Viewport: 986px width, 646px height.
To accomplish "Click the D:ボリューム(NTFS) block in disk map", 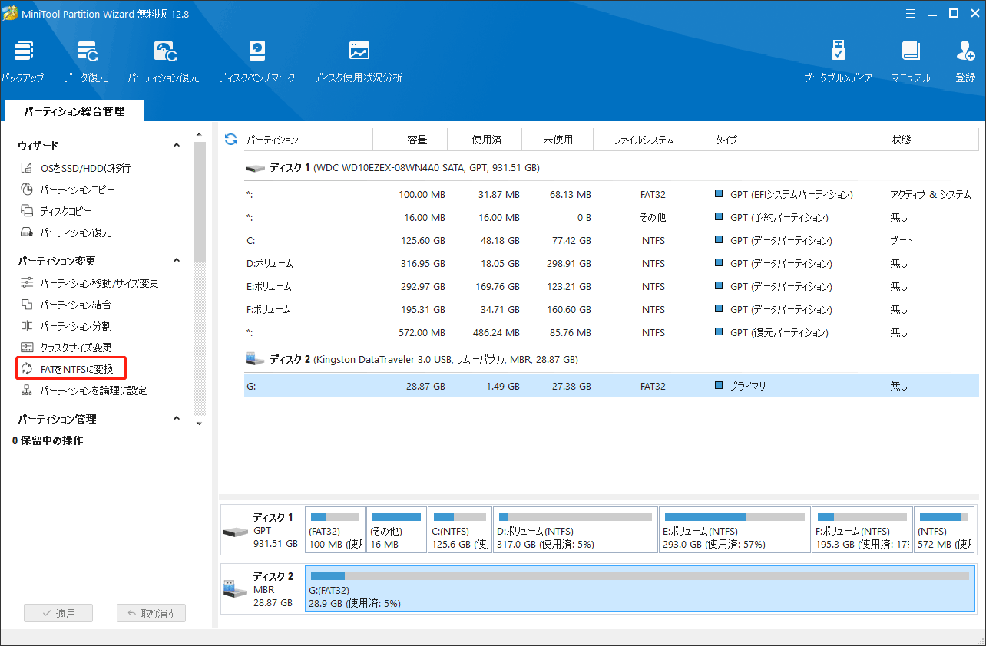I will point(574,529).
